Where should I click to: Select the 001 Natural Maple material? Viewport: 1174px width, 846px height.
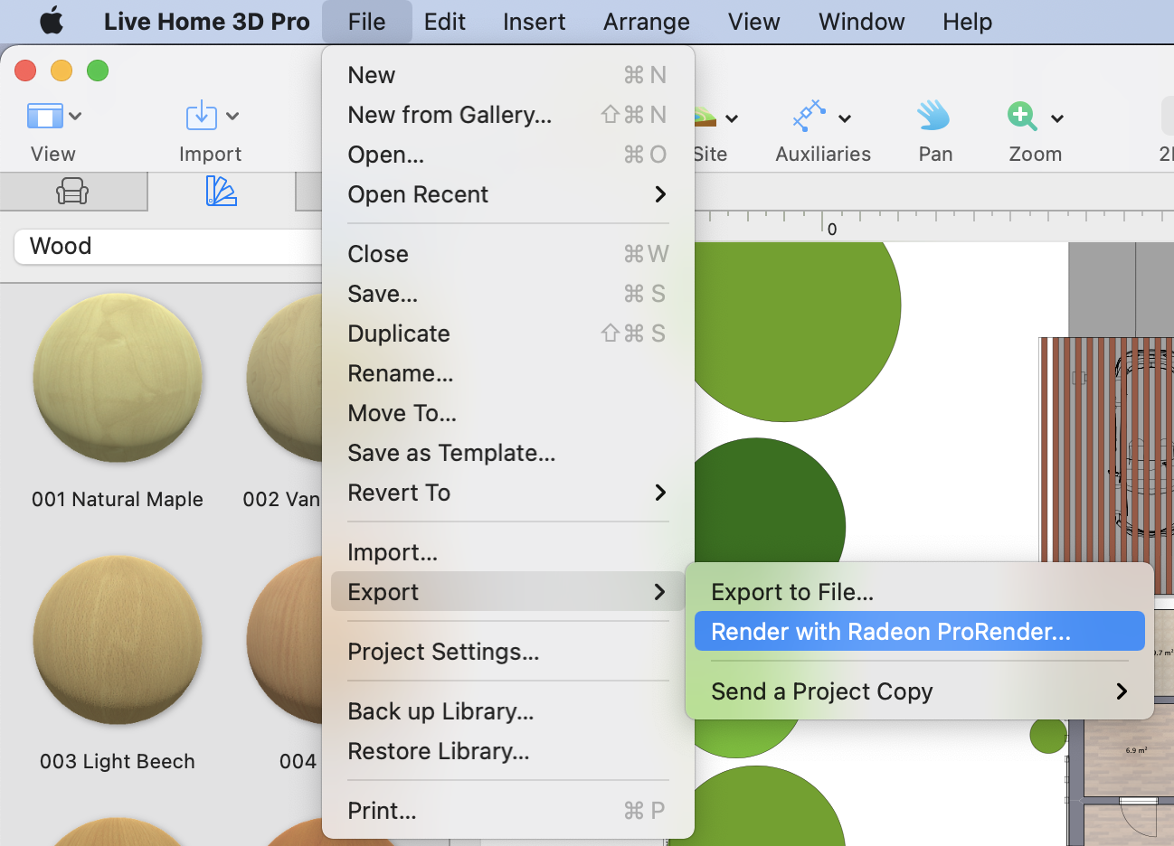pyautogui.click(x=117, y=380)
